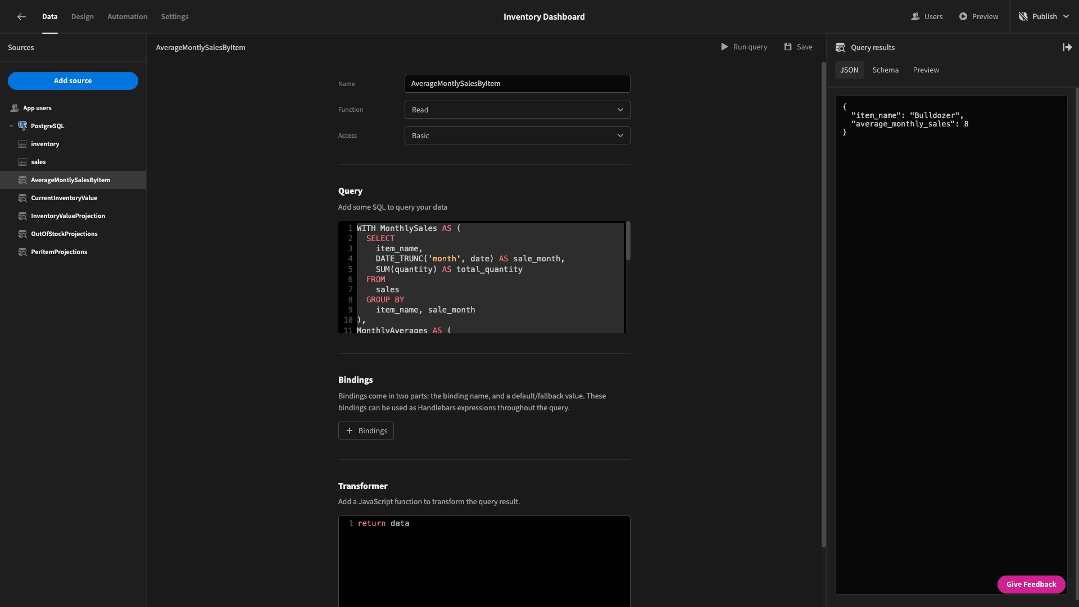Collapse the PostgreSQL source tree
Image resolution: width=1079 pixels, height=607 pixels.
click(11, 126)
